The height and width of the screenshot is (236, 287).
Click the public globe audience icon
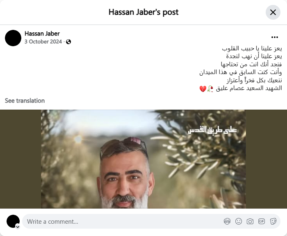[x=68, y=42]
